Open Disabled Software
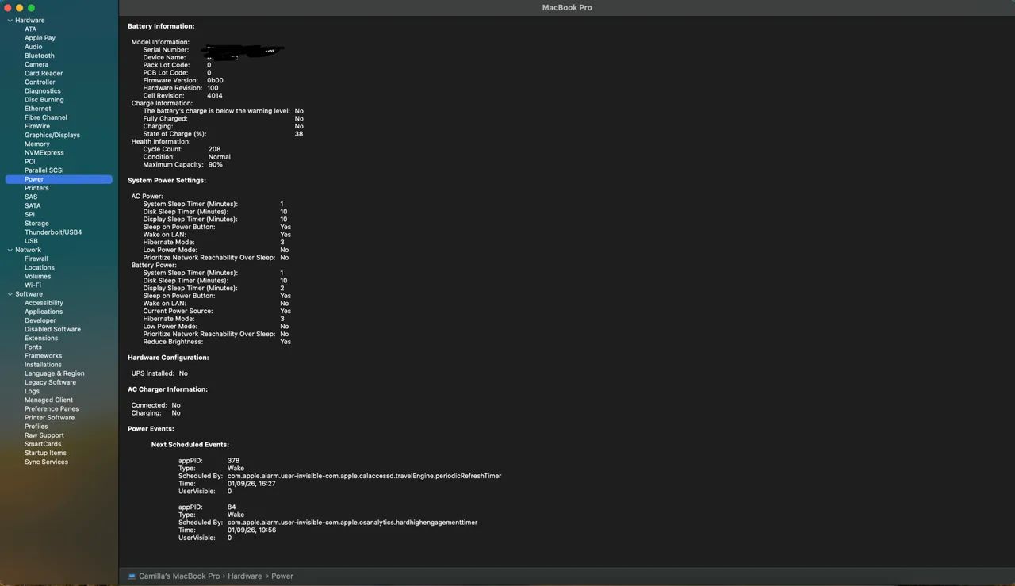The image size is (1015, 586). [52, 329]
